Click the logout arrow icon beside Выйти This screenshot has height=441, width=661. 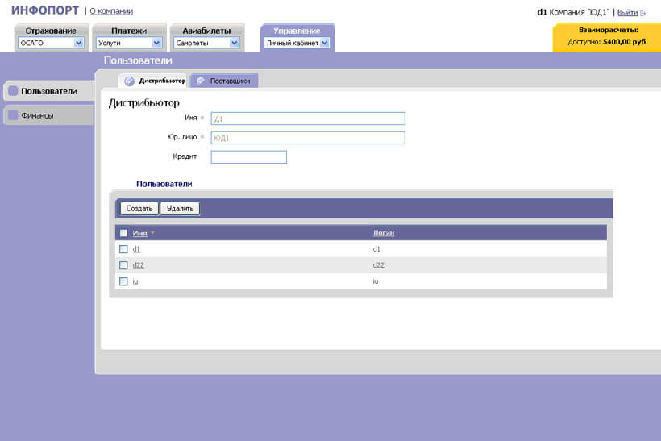643,13
